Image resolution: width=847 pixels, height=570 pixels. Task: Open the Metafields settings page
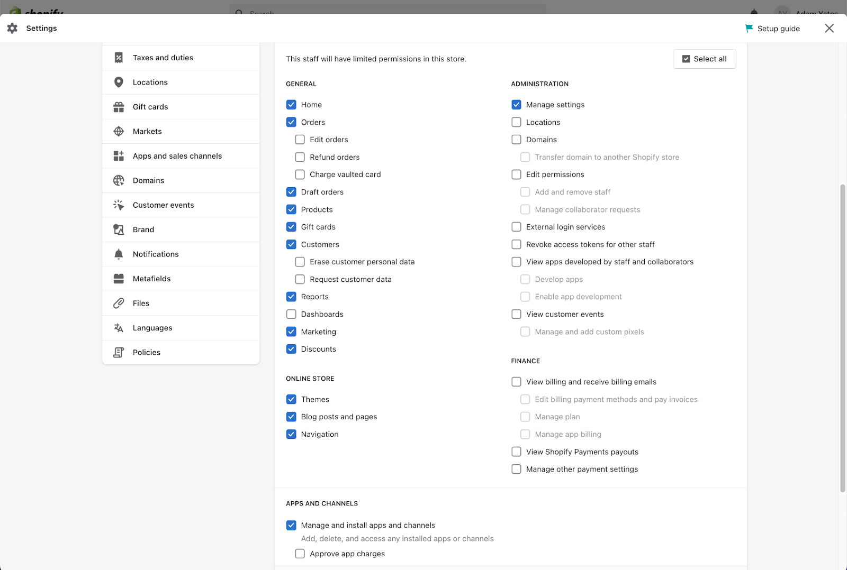pyautogui.click(x=151, y=279)
